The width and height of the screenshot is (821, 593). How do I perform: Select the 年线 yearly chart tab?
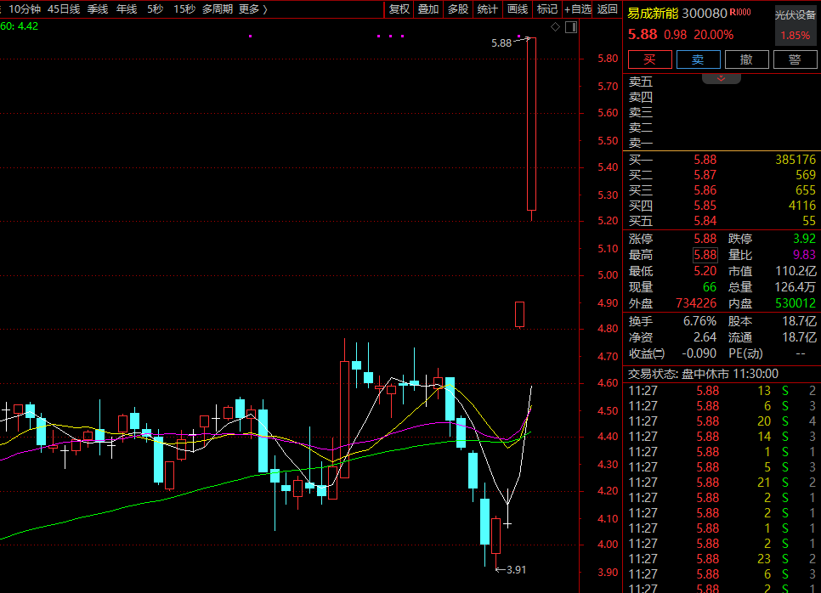point(126,8)
